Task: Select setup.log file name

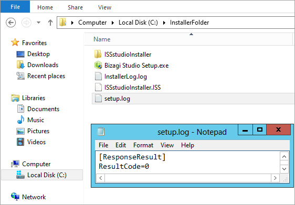Action: click(x=117, y=99)
